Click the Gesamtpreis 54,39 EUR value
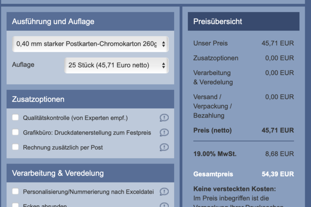 click(x=278, y=174)
